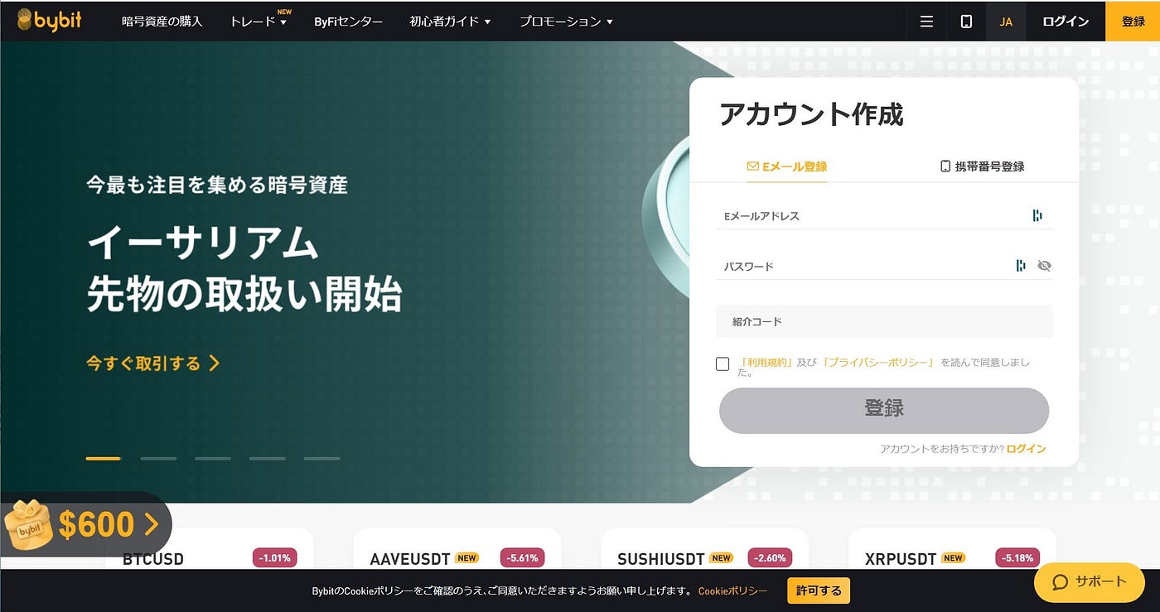Switch to 携帯番号登録 tab
This screenshot has width=1160, height=612.
coord(982,166)
